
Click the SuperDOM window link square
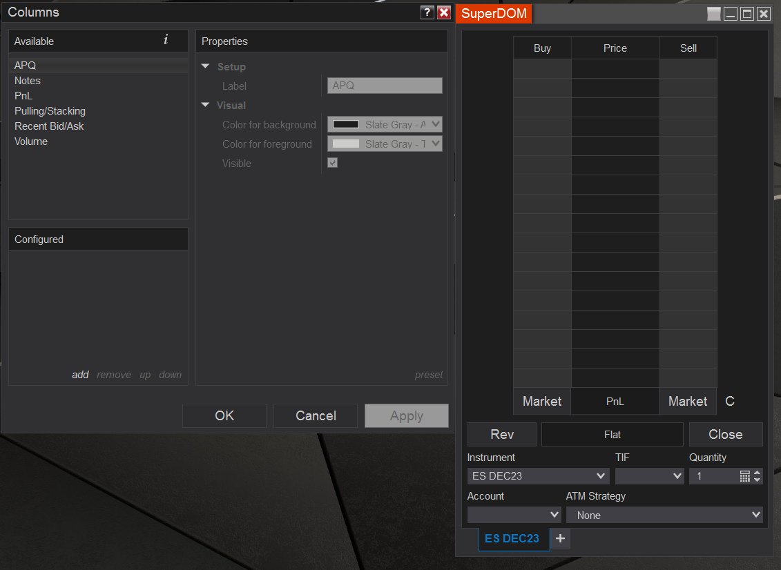713,14
